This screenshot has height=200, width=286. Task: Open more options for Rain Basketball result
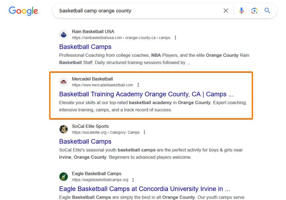pyautogui.click(x=175, y=38)
